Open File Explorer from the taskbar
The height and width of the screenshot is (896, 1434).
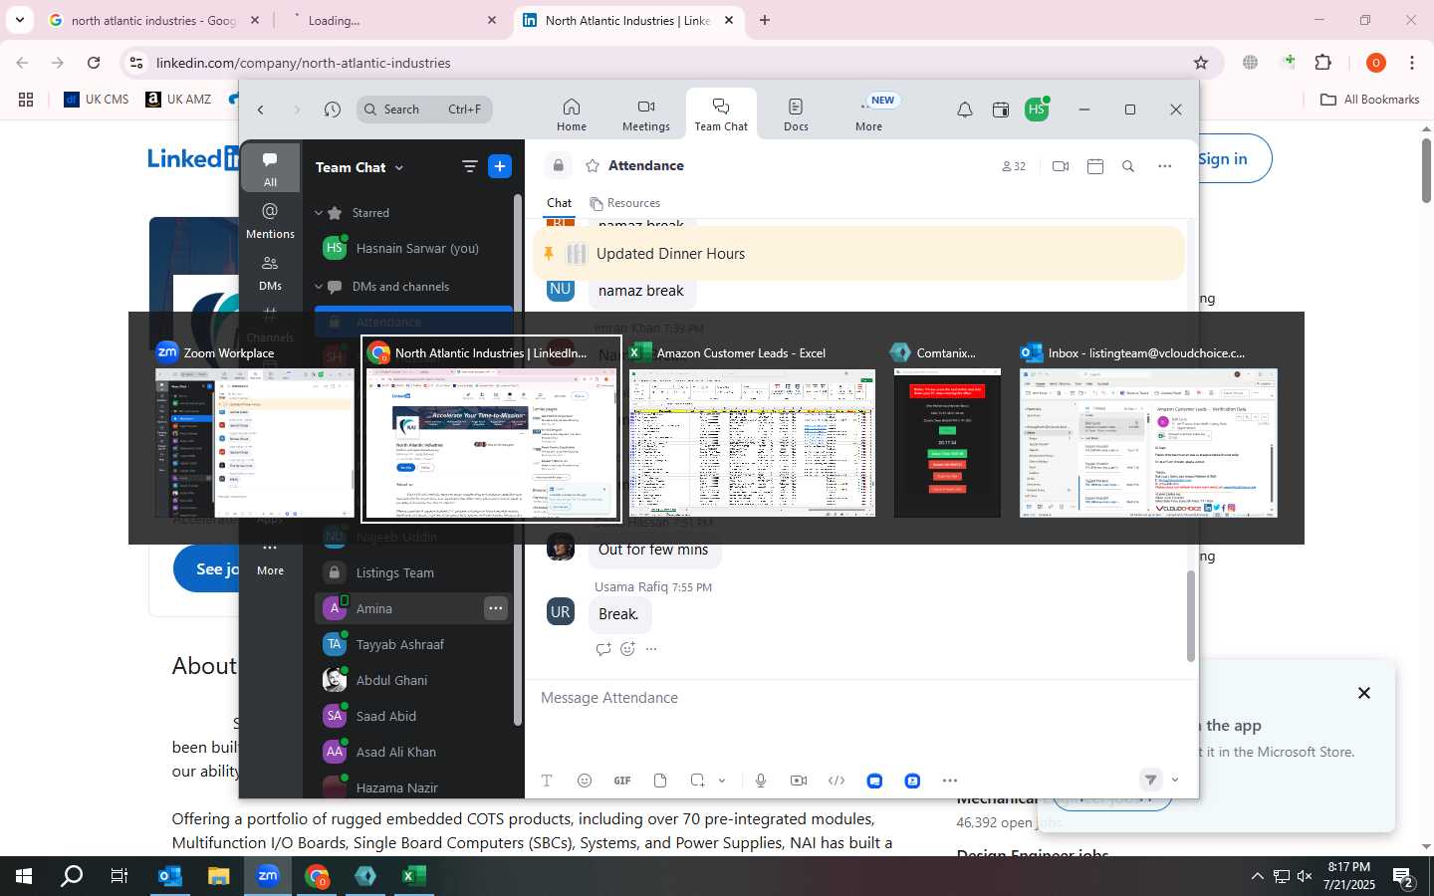click(x=219, y=876)
